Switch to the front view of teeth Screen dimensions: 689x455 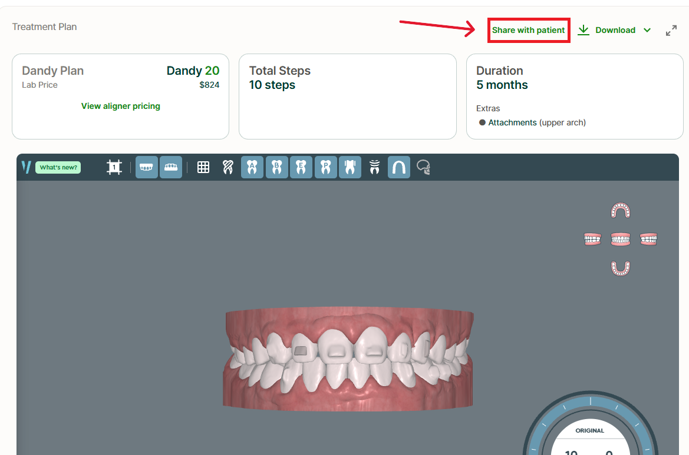620,239
